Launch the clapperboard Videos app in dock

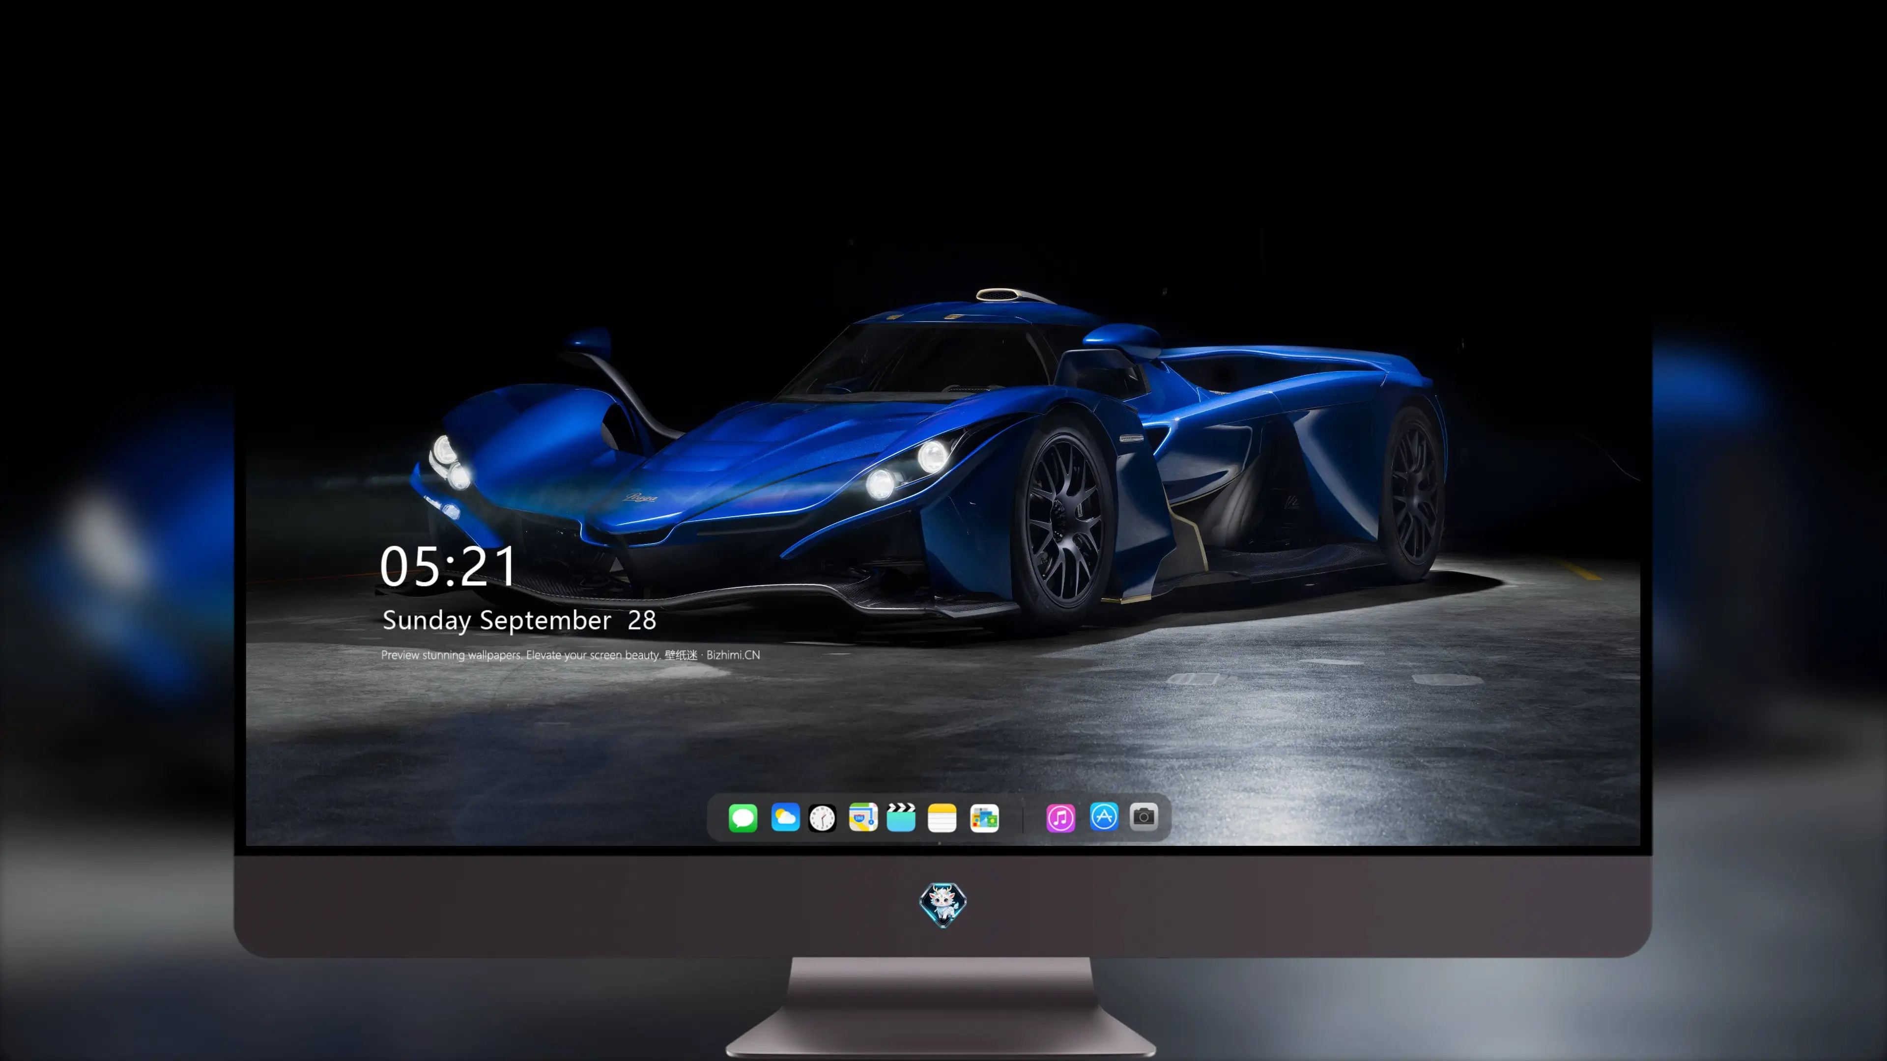901,817
